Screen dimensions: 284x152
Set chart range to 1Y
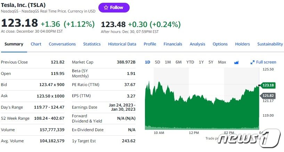[x=201, y=62]
